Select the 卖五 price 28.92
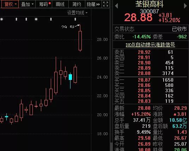This screenshot has width=189, height=151. tap(144, 52)
